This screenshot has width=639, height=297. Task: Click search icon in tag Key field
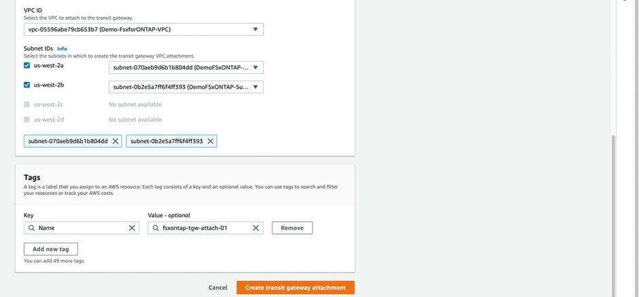tap(31, 228)
